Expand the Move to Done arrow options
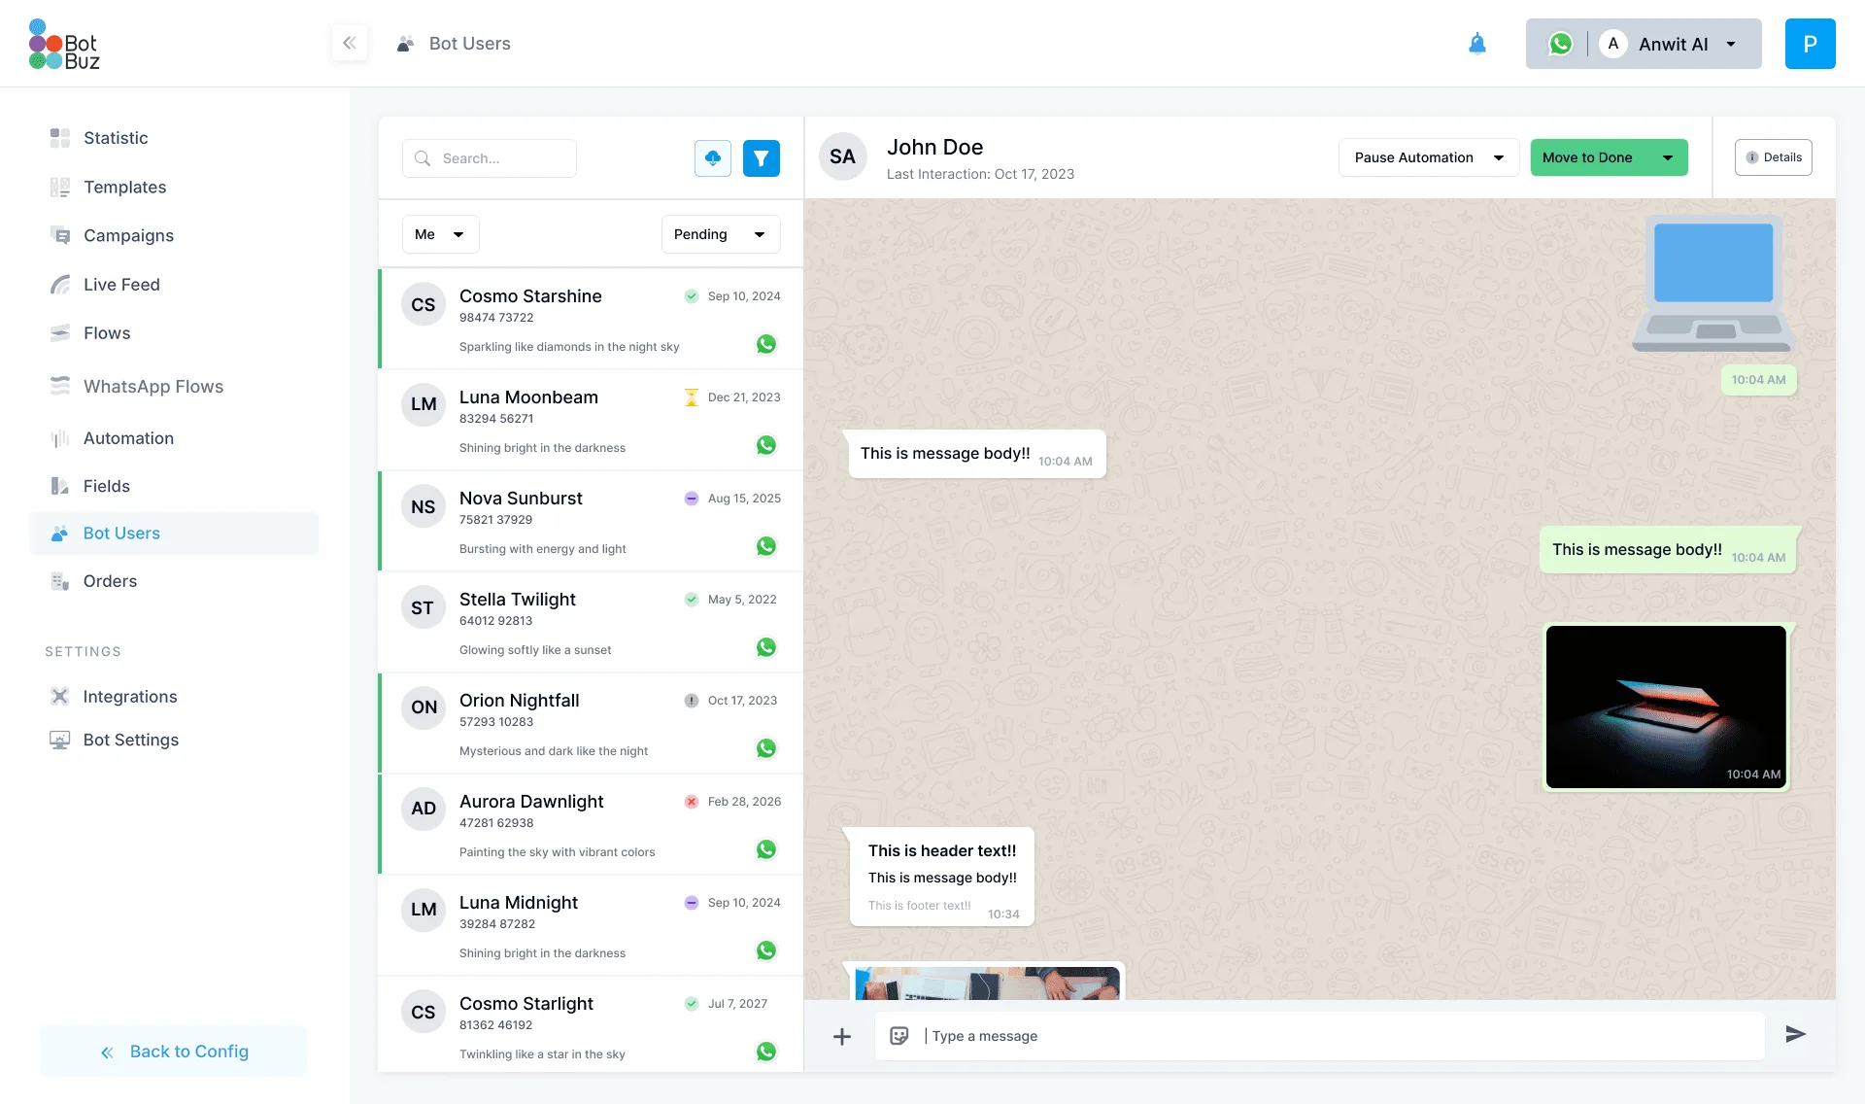Viewport: 1865px width, 1104px height. coord(1668,156)
